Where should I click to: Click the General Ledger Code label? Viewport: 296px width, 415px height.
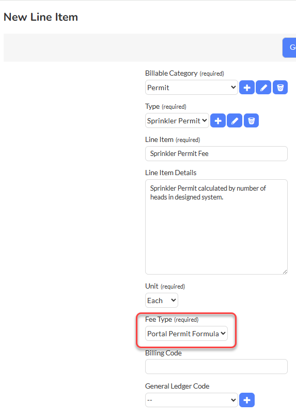pos(177,386)
